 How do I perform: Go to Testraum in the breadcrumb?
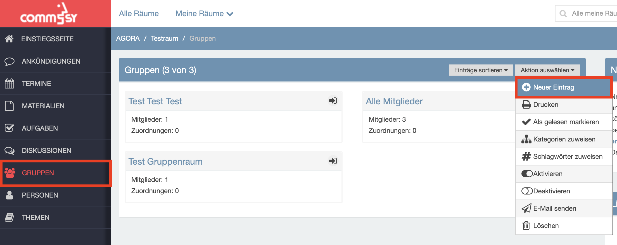pyautogui.click(x=164, y=39)
